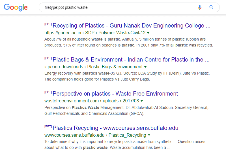Expand dropdown arrow after Plastic Bags & environment URL

(x=145, y=67)
